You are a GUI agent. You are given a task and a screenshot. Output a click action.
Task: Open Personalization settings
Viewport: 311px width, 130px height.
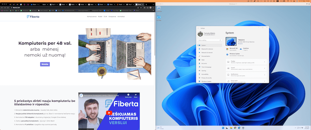[x=210, y=56]
